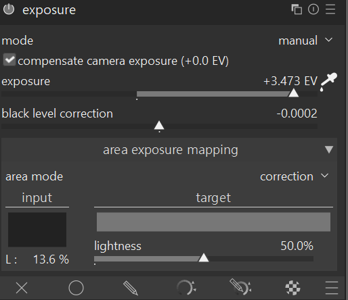This screenshot has height=300, width=348.
Task: Click the lightness slider handle
Action: tap(204, 257)
